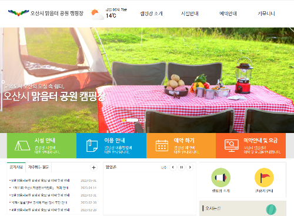The width and height of the screenshot is (294, 216).
Task: Open the 예약안내 및 요금 tile heading
Action: click(260, 141)
